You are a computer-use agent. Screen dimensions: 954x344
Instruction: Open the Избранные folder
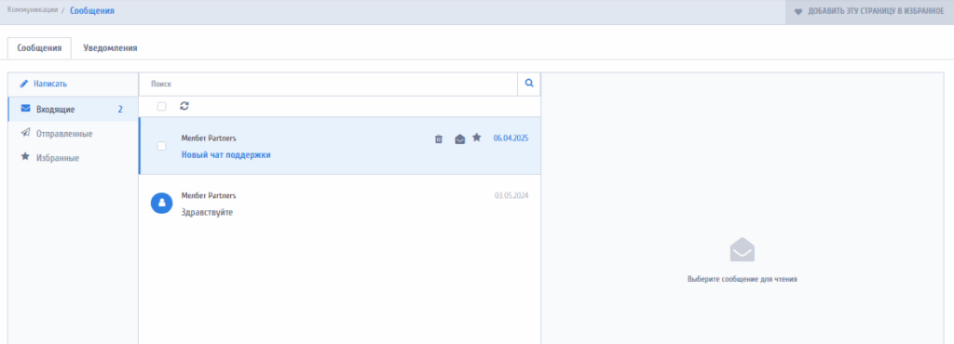[73, 157]
